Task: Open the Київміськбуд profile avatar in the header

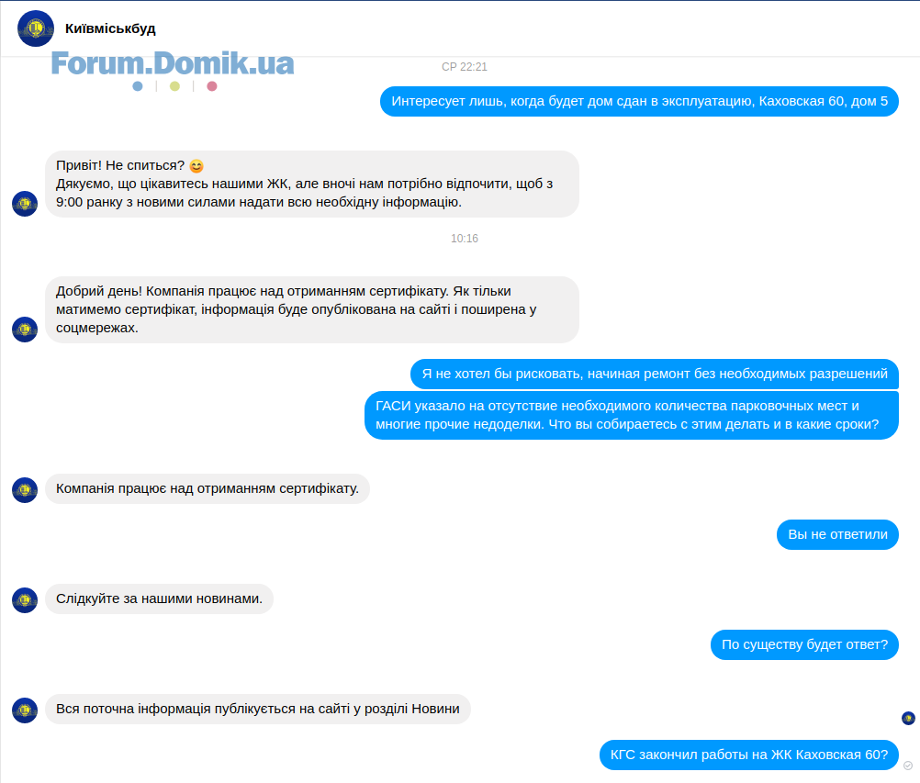Action: [x=36, y=28]
